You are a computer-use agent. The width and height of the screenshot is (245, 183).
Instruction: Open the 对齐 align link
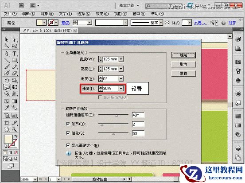click(232, 23)
